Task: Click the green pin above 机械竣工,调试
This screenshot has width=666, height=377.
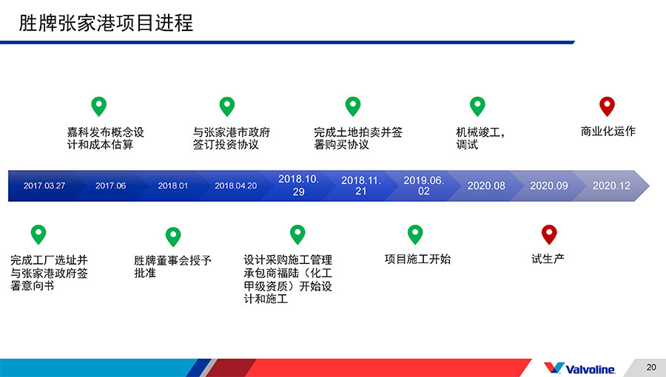Action: pyautogui.click(x=477, y=106)
